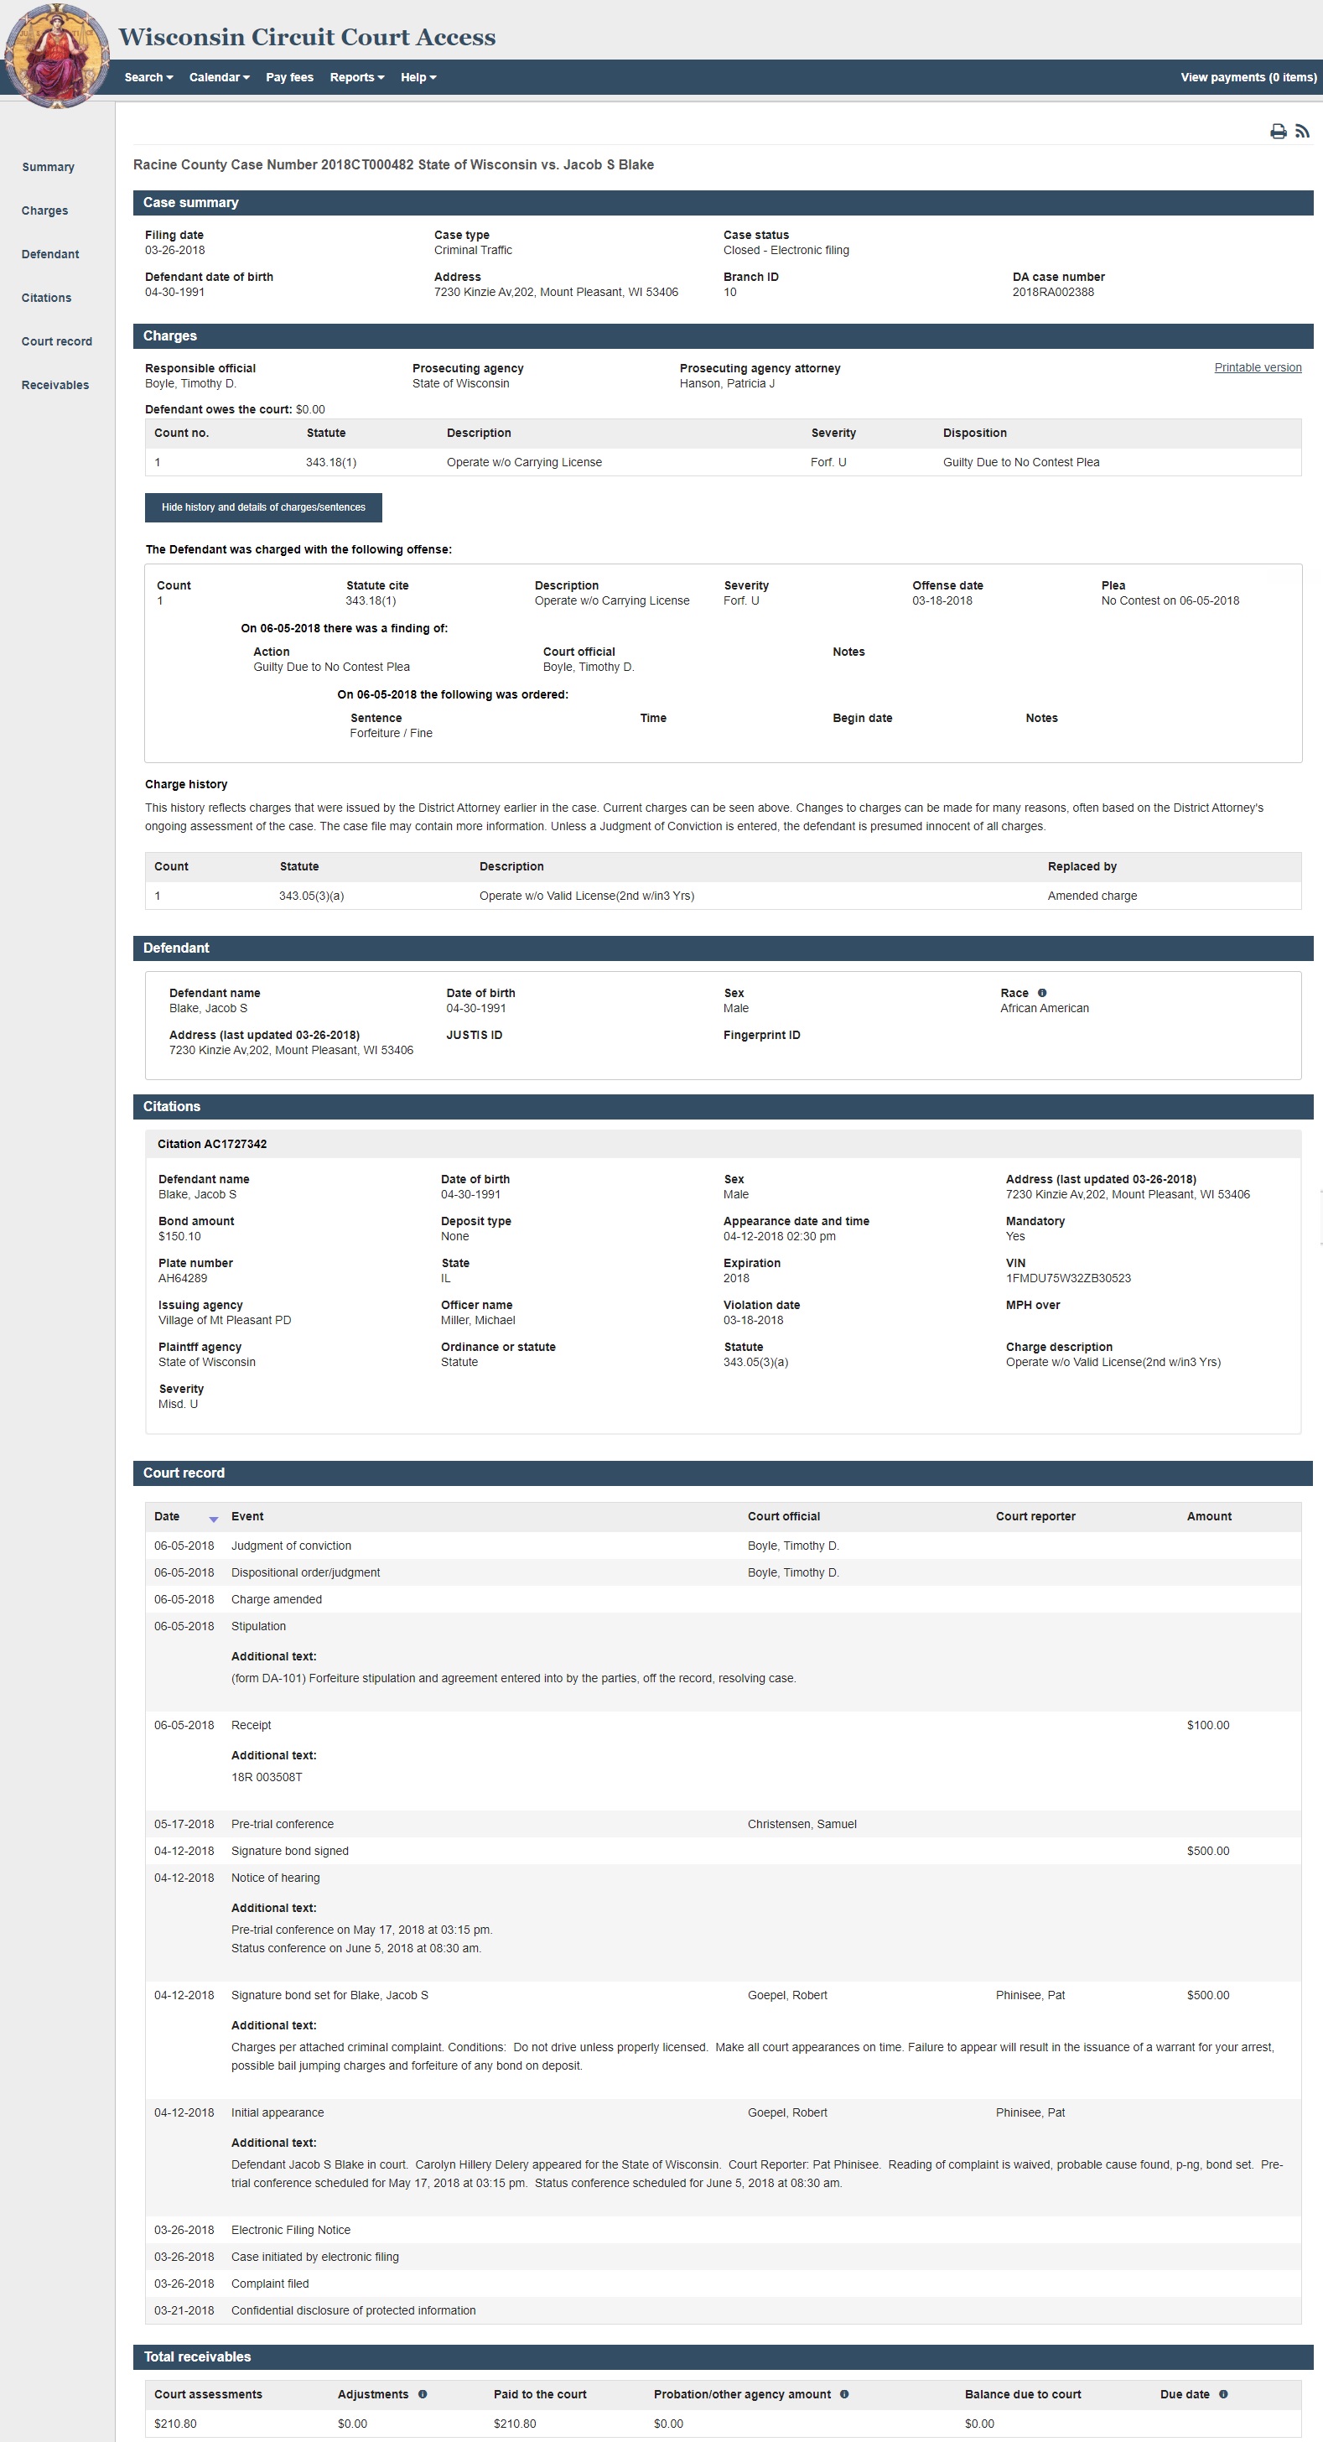
Task: Click the info icon next to Due date
Action: 1222,2393
